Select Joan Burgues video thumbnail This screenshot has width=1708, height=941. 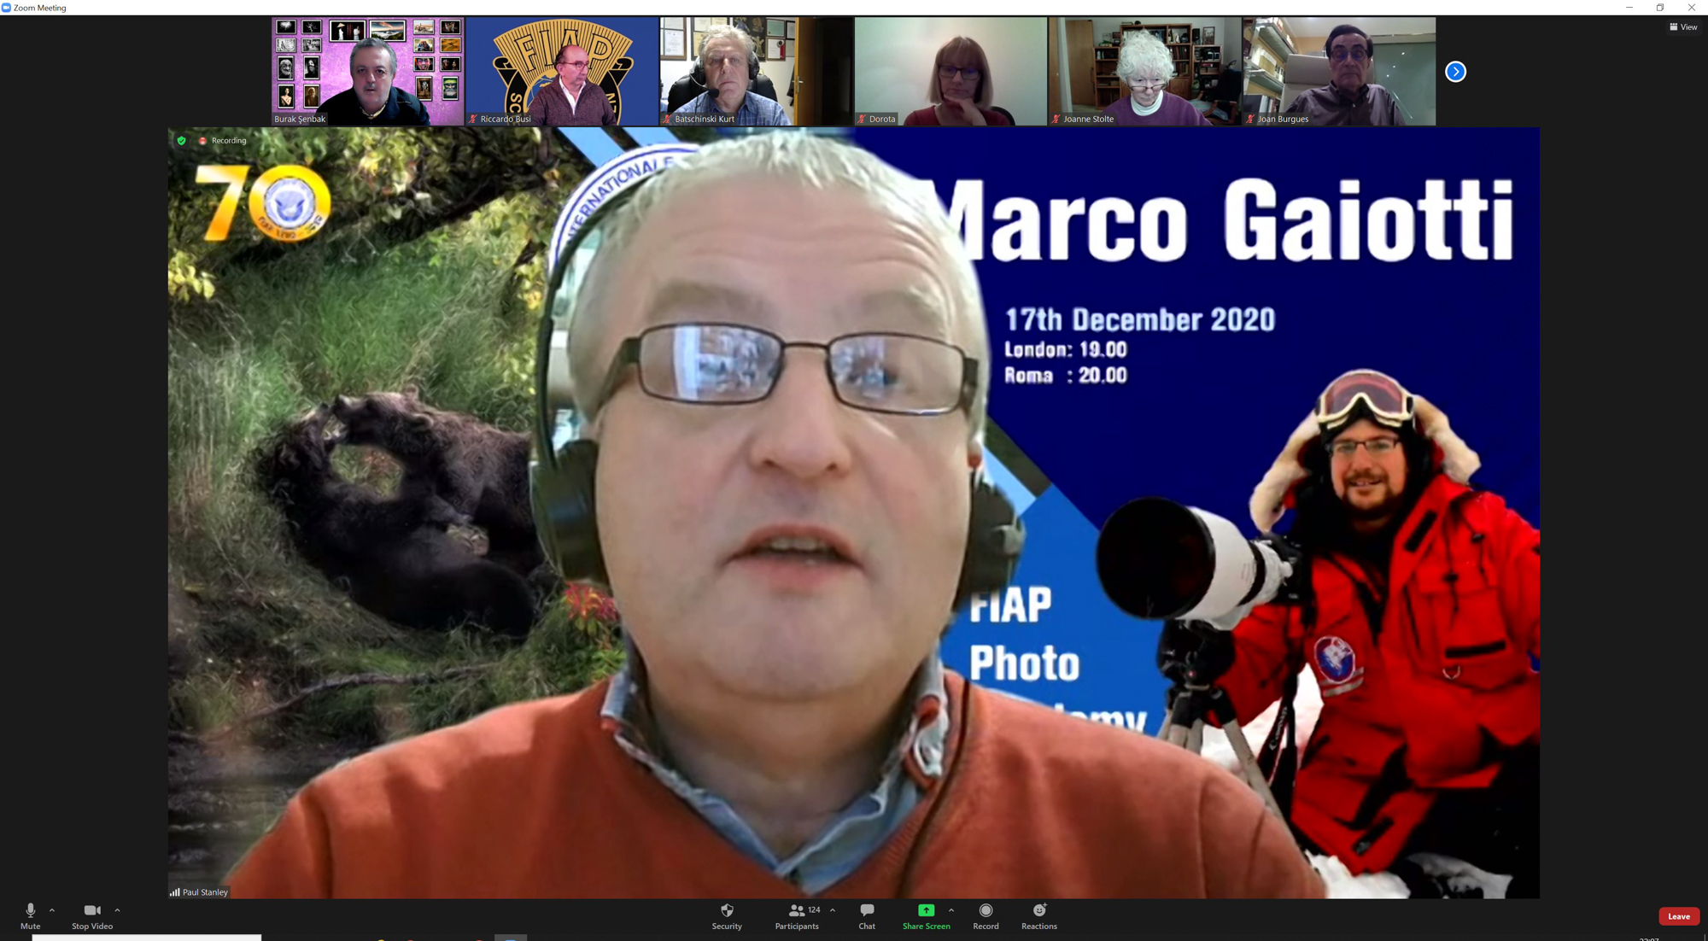1339,72
